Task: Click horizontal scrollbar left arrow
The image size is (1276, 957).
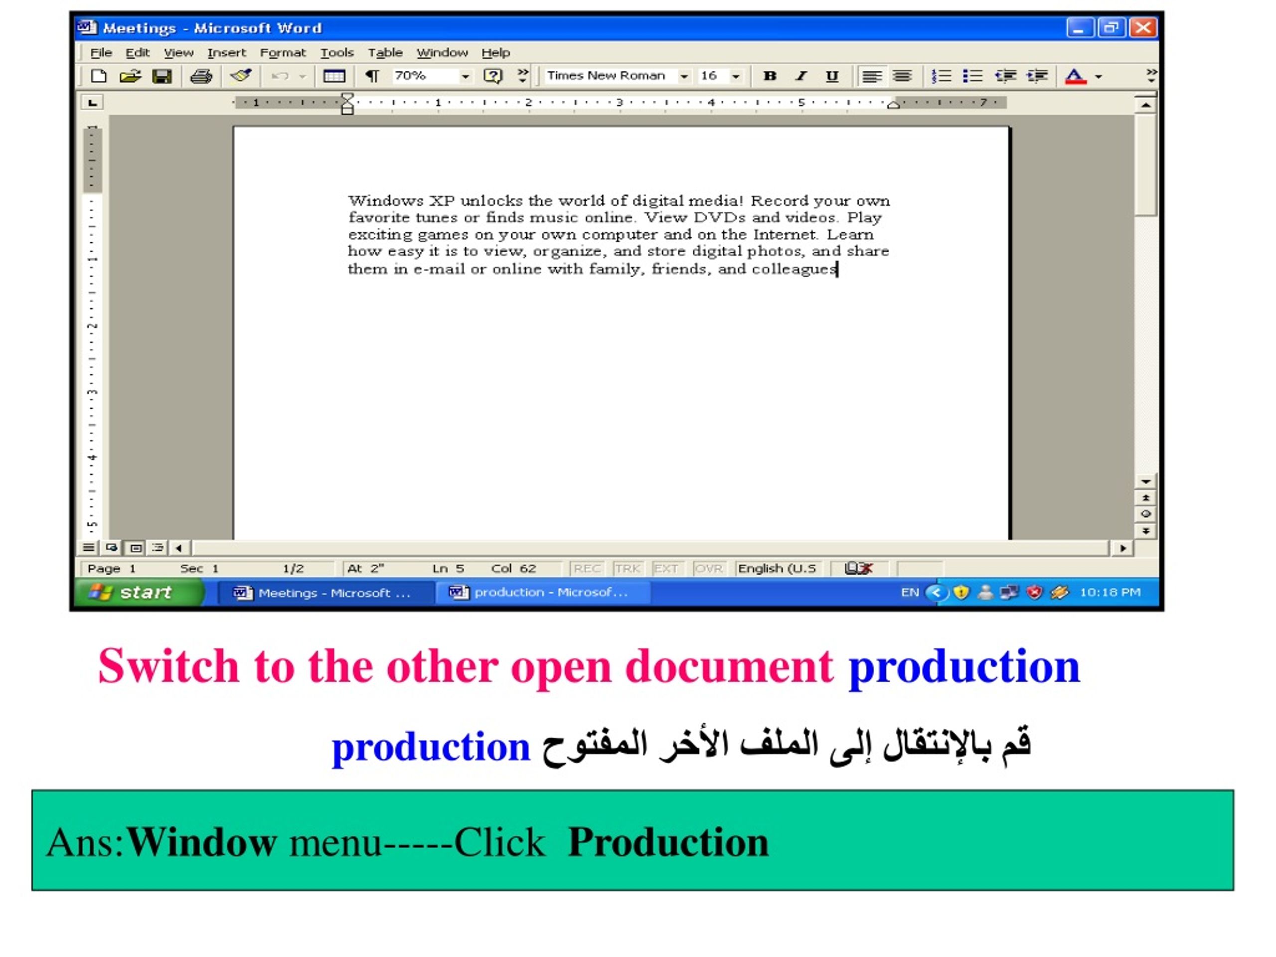Action: (179, 548)
